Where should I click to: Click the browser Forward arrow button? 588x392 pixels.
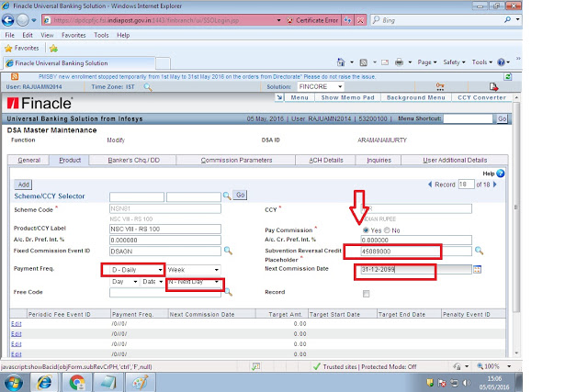[x=22, y=20]
